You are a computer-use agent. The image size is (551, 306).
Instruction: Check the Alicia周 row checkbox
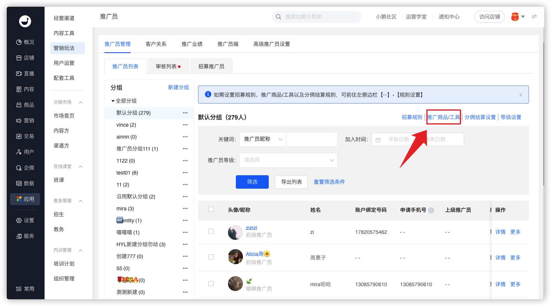coord(211,257)
